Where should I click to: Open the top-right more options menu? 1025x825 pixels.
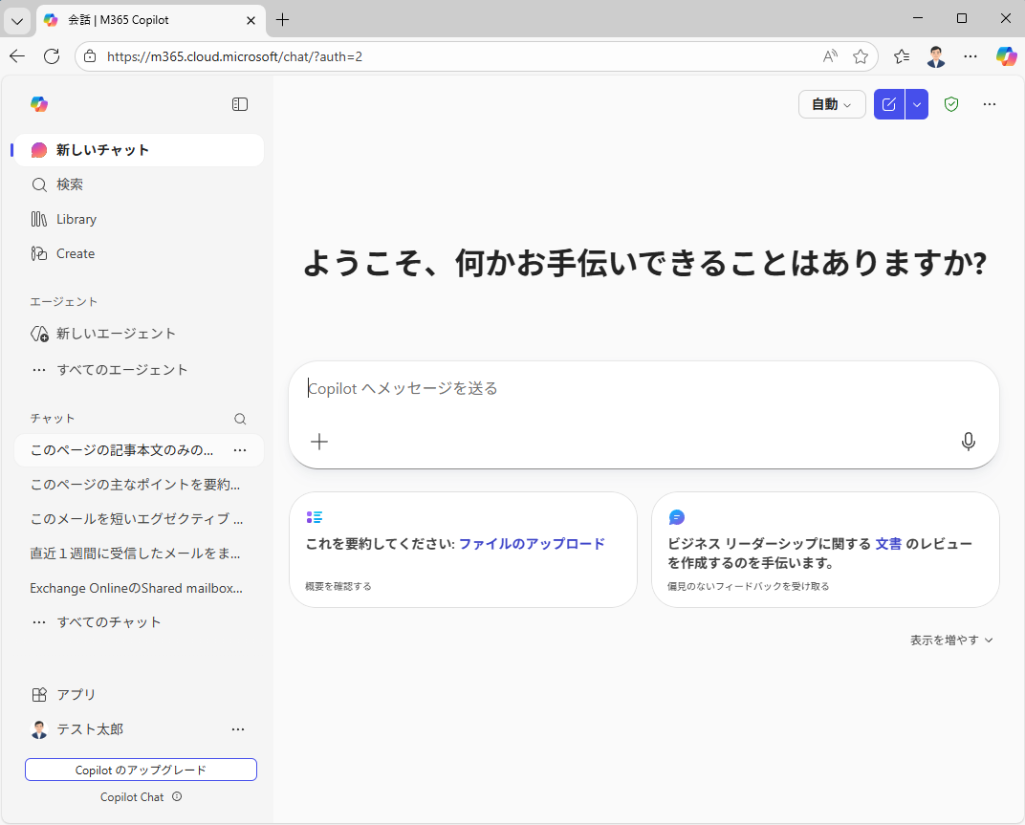tap(990, 104)
